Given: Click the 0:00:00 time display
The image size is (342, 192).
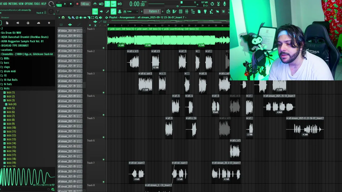Looking at the screenshot, I should (137, 4).
